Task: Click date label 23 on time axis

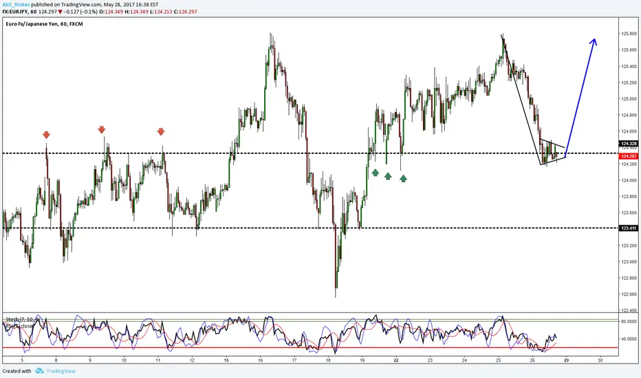Action: click(x=430, y=360)
